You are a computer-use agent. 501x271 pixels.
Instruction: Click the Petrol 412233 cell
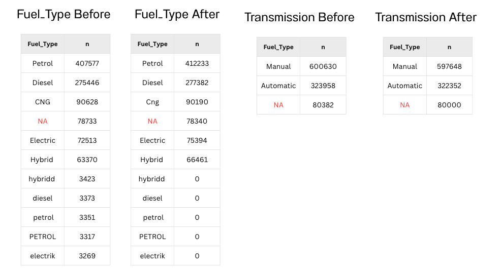(197, 63)
